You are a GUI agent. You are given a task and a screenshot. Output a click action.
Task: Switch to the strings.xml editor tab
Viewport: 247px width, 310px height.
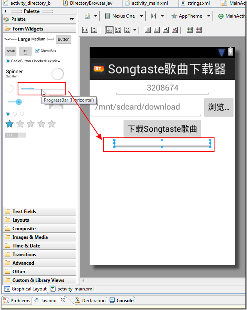[198, 3]
